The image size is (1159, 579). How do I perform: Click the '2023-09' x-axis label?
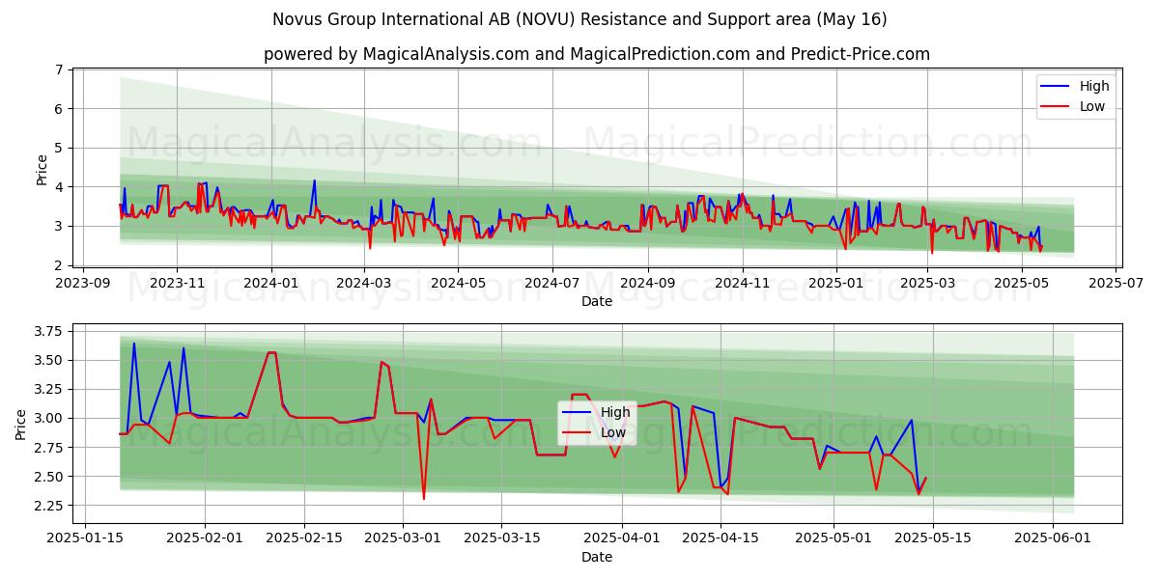click(x=82, y=284)
